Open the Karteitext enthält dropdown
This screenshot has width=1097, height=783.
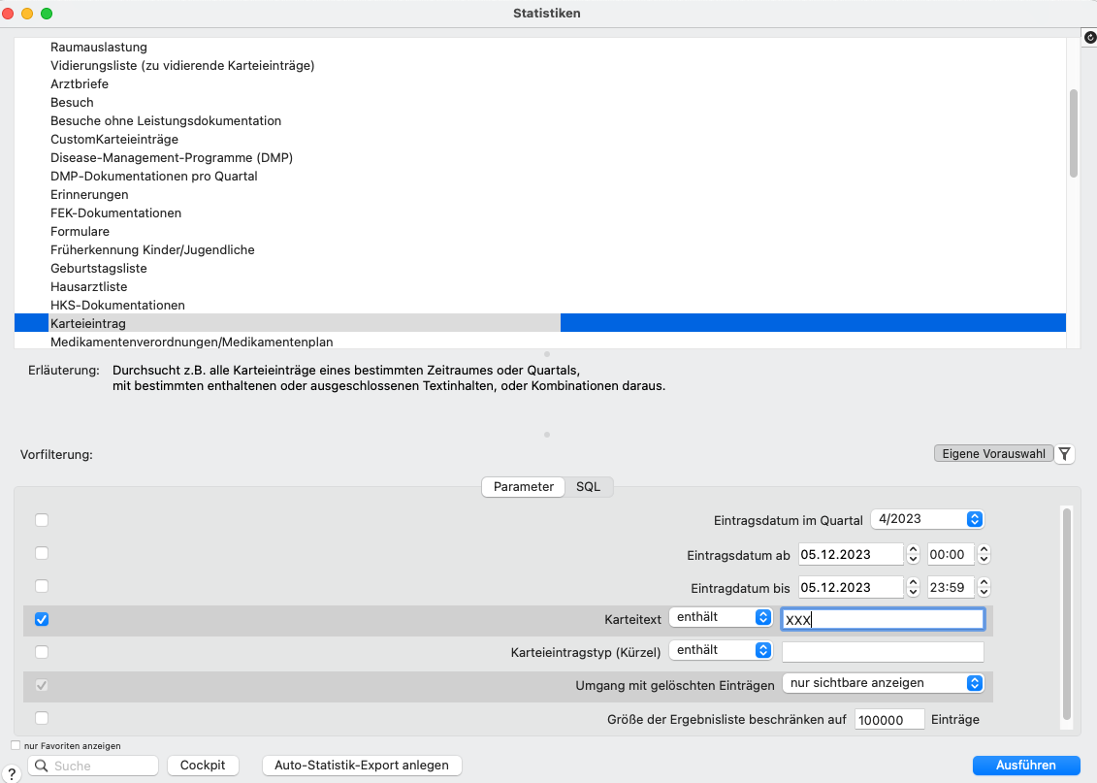pyautogui.click(x=721, y=617)
